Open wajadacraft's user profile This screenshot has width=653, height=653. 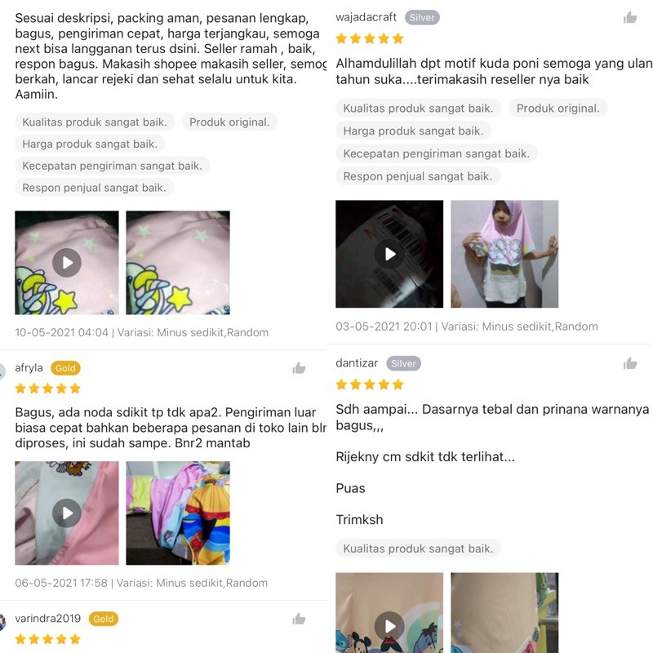tap(366, 17)
